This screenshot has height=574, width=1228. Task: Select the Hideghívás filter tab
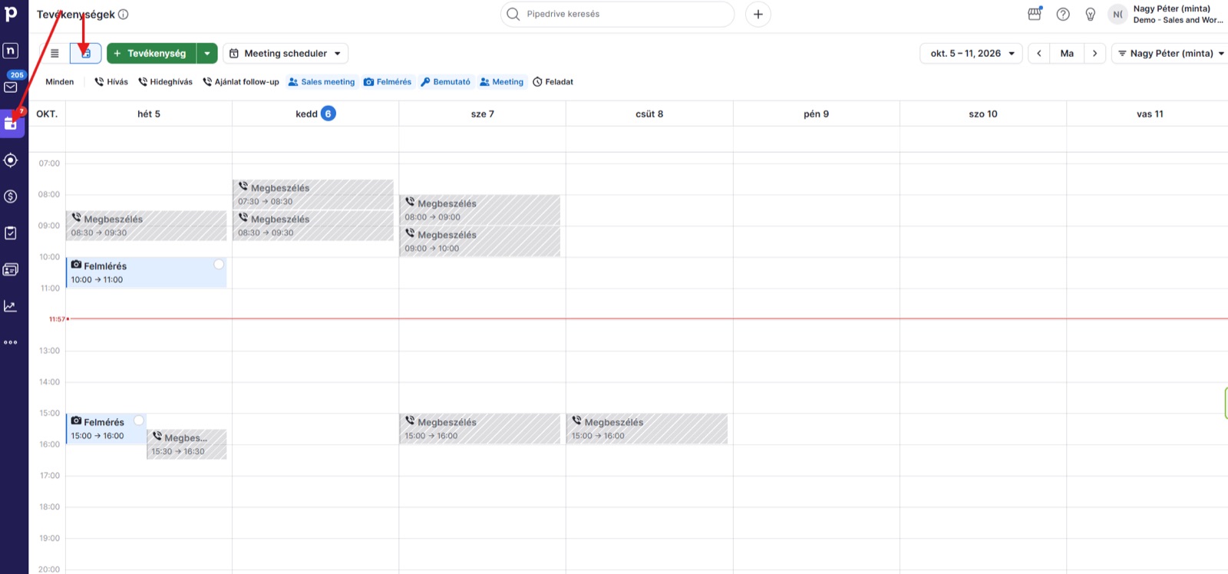[165, 81]
